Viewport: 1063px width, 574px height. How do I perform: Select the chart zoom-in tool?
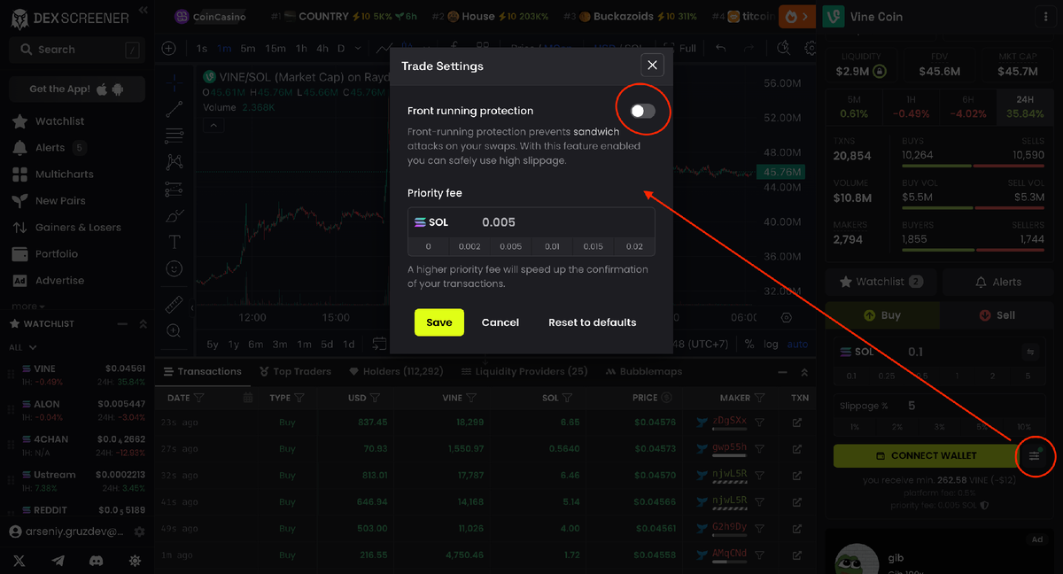tap(174, 331)
